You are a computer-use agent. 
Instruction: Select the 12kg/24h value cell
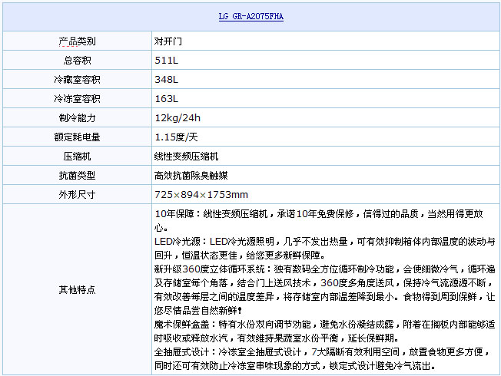point(178,117)
